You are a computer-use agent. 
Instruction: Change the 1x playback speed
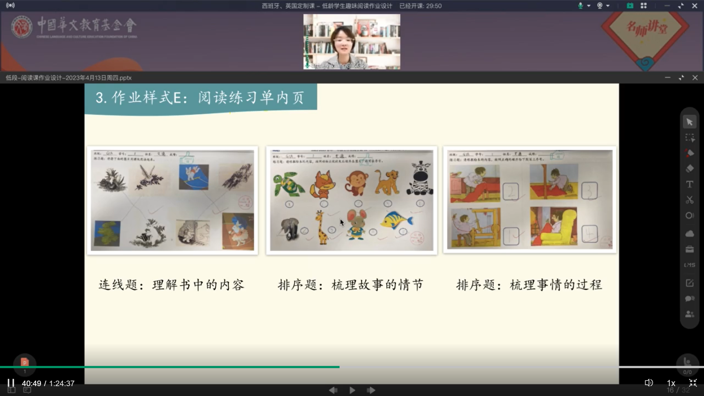(671, 383)
